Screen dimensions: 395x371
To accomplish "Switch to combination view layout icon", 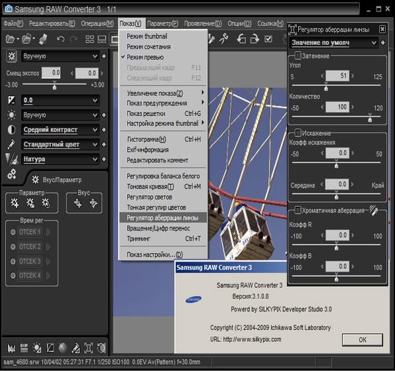I will (x=102, y=39).
